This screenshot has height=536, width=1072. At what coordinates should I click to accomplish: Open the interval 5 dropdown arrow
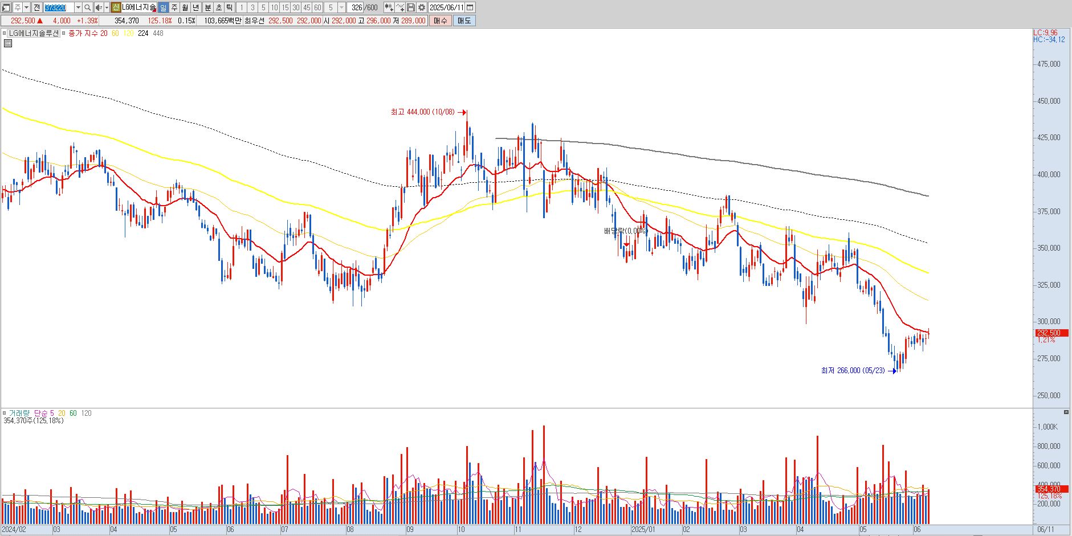point(341,7)
